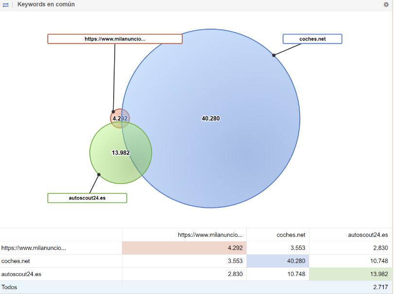Select the autoscout24.es row label
Screen dimensions: 394x294
click(21, 274)
